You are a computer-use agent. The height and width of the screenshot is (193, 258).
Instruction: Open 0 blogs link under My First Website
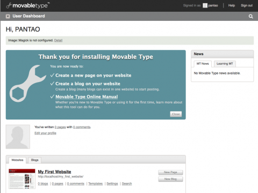tap(43, 184)
